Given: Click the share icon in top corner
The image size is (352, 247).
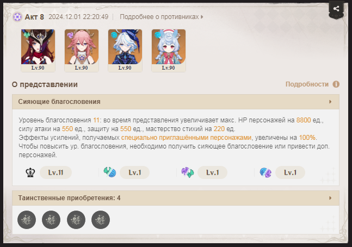Looking at the screenshot, I should click(x=336, y=9).
